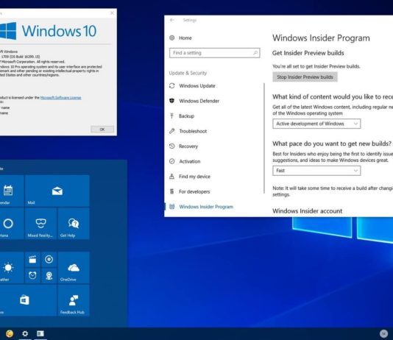This screenshot has height=340, width=393.
Task: Click the Find my device icon
Action: [172, 177]
